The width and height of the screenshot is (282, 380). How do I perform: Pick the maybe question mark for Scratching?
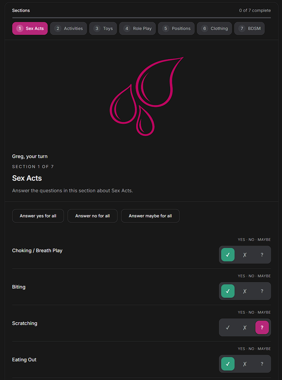tap(262, 327)
